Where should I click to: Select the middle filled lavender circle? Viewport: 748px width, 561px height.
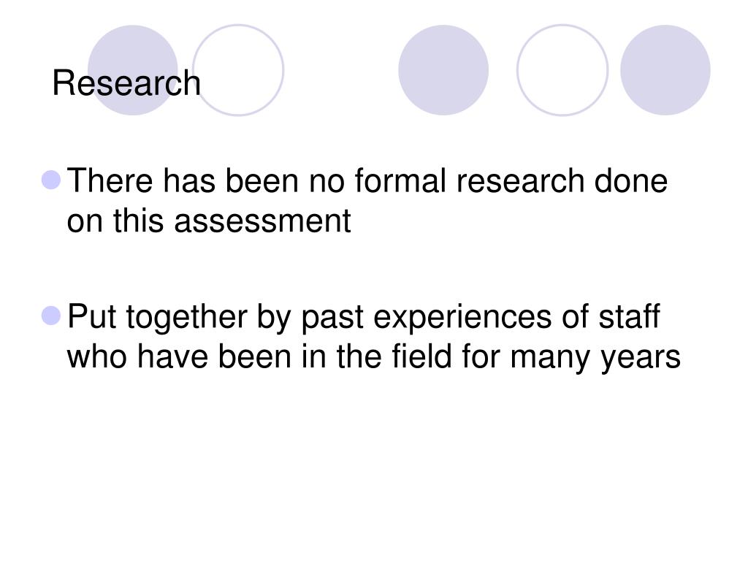(443, 70)
